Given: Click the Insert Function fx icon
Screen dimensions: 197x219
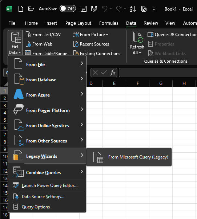Looking at the screenshot, I should pyautogui.click(x=113, y=73).
